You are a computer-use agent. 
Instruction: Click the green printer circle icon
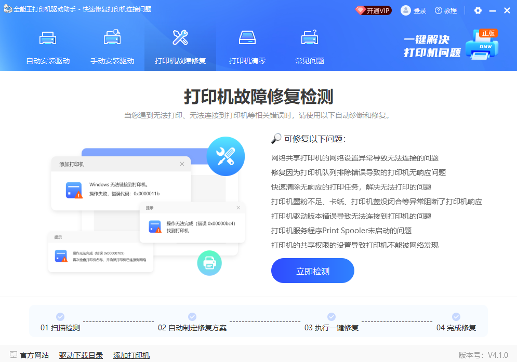point(209,263)
